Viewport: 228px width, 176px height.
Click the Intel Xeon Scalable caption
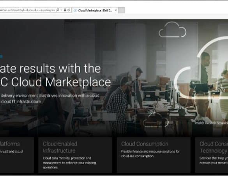[x=212, y=123]
